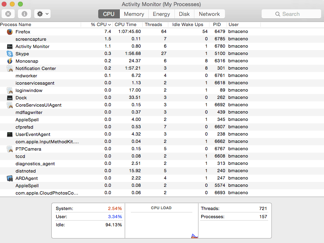Select the Dock process icon
Viewport: 324px width, 243px height.
point(10,98)
